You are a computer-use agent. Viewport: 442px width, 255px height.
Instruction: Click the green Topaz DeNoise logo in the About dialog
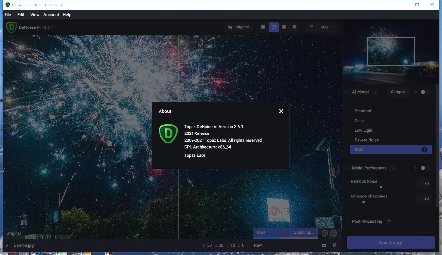tap(168, 134)
